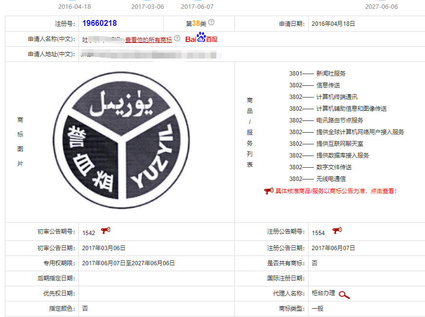
Task: Click timeline date 2017-03-06
Action: coord(148,6)
